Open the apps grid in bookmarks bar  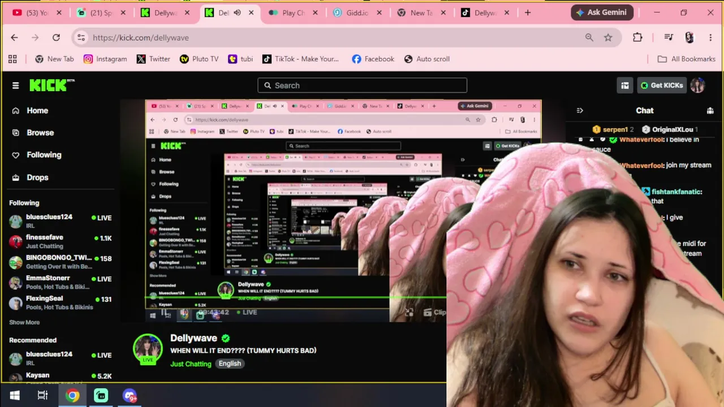(12, 59)
